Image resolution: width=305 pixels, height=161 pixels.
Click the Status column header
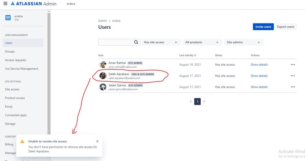[x=218, y=55]
